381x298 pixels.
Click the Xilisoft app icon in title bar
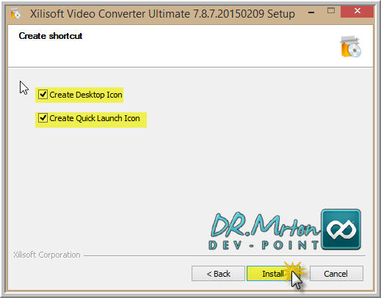[x=15, y=13]
